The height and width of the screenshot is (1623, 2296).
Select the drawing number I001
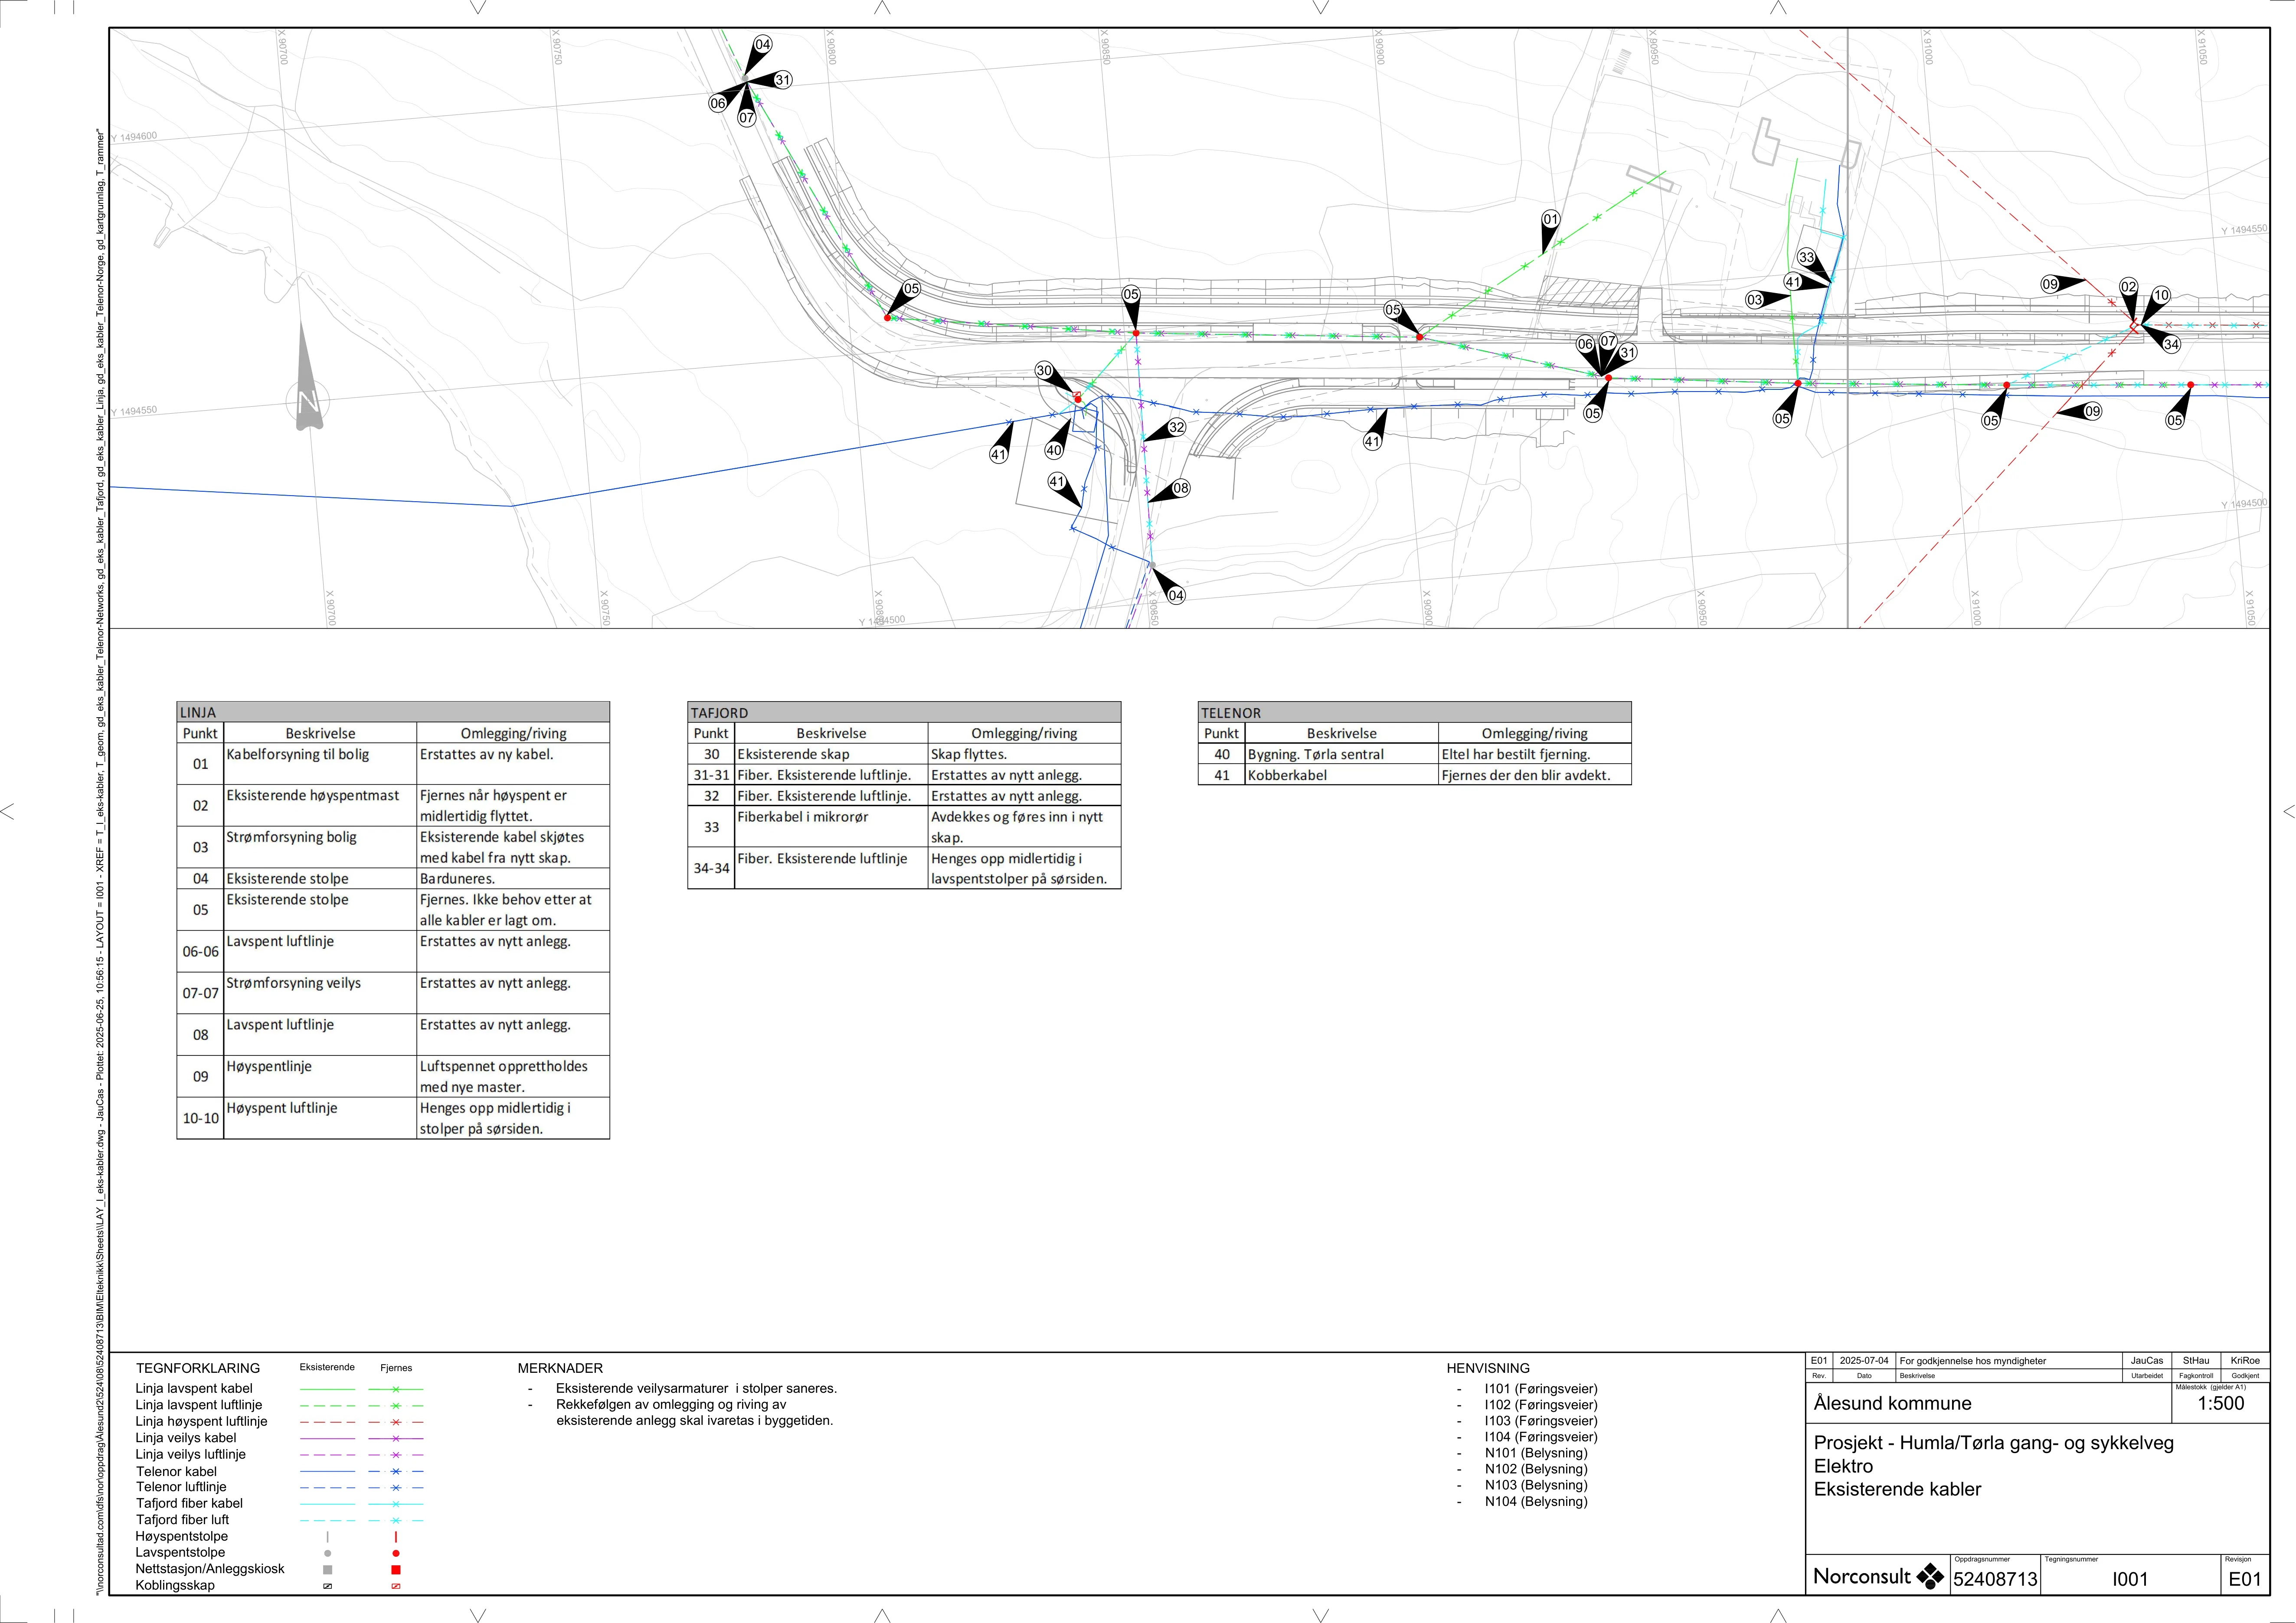tap(2130, 1579)
